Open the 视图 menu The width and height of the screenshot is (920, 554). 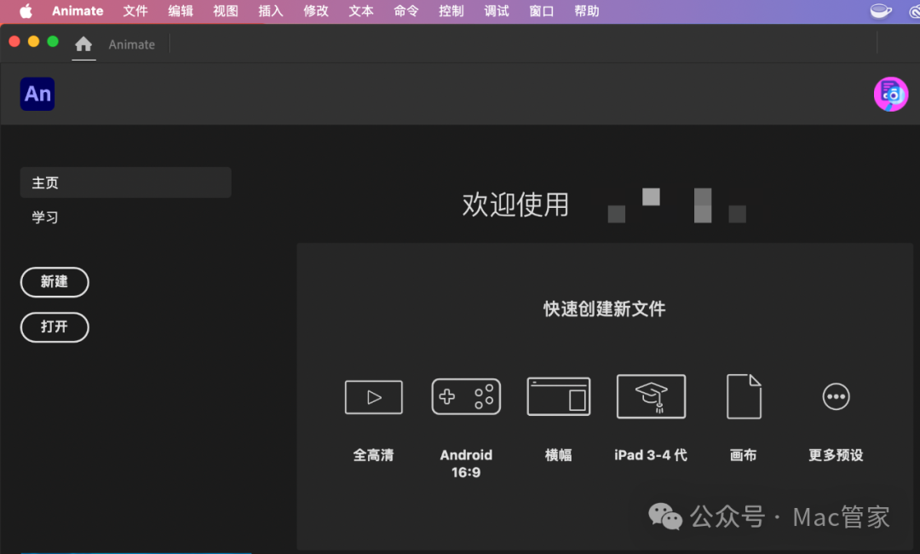pos(226,11)
